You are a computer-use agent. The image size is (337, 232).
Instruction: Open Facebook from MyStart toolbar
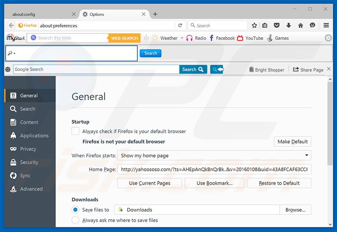tap(222, 38)
